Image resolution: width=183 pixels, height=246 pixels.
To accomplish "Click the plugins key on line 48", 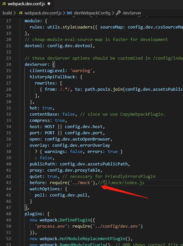I will point(33,214).
